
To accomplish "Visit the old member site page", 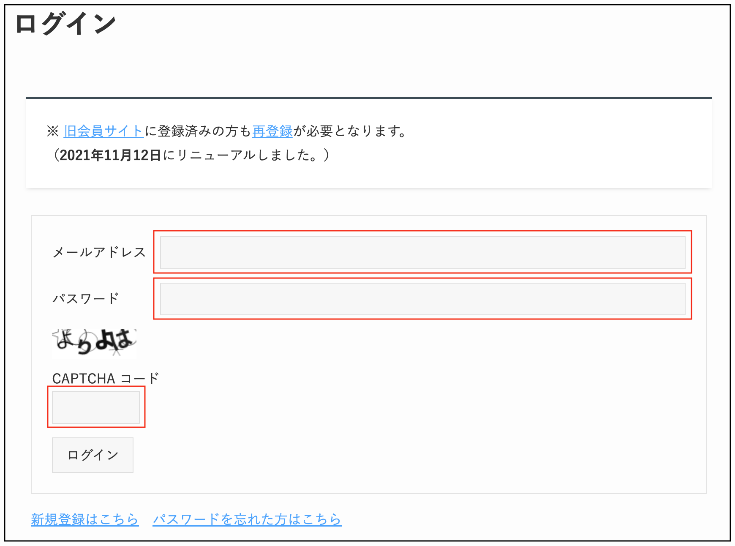I will [x=103, y=131].
